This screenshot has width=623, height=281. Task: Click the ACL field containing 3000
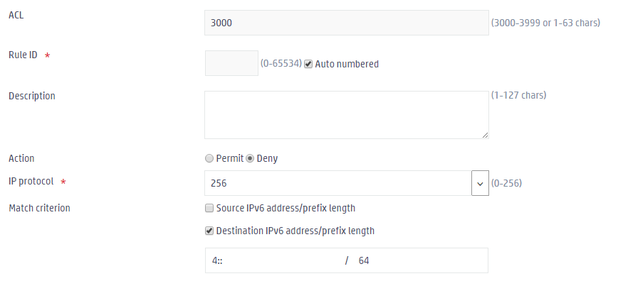click(x=347, y=23)
